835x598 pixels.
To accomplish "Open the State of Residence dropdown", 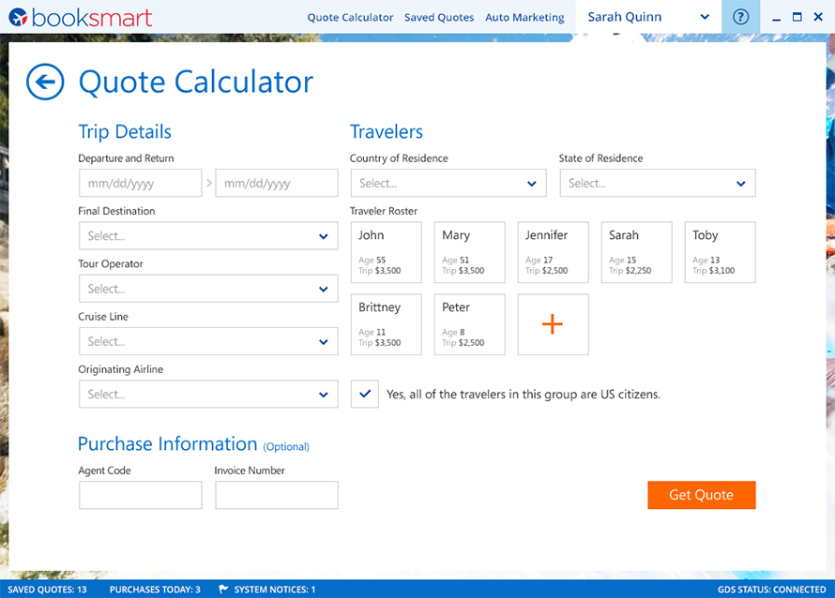I will pos(657,184).
